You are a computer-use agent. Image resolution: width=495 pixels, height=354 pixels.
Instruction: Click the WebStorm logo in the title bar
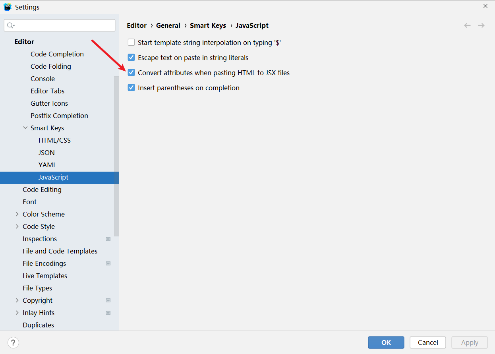7,7
